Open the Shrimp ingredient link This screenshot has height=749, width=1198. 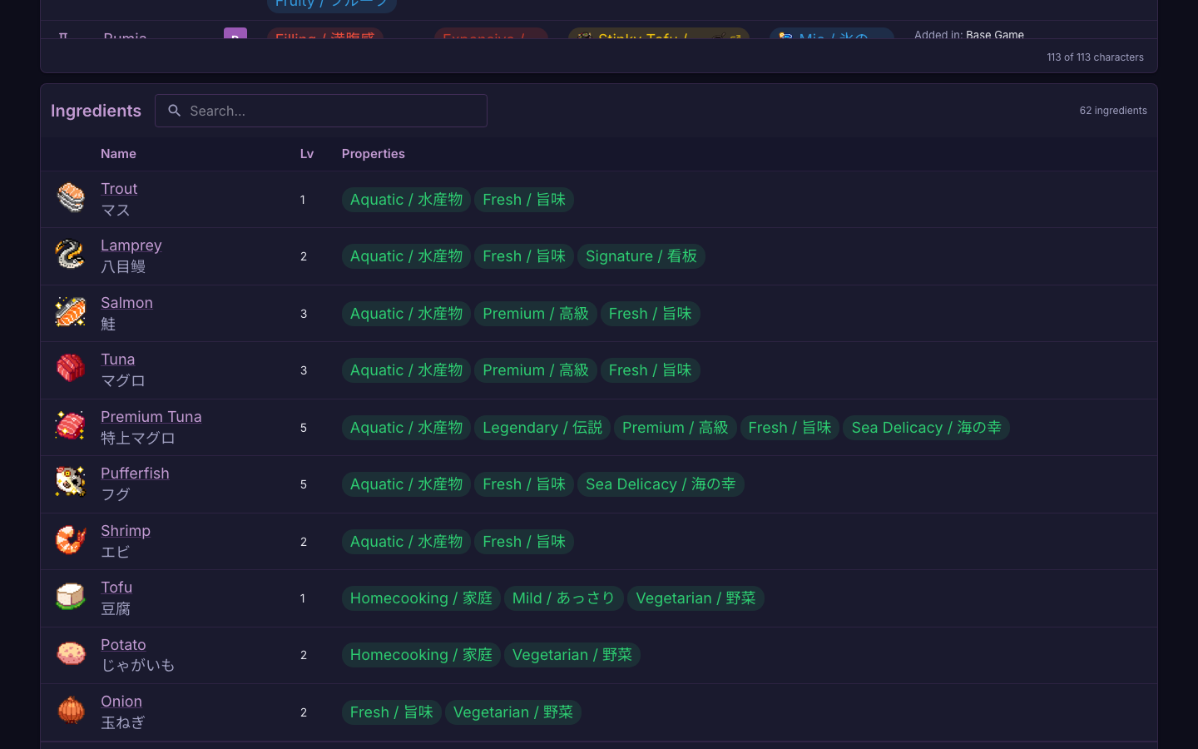click(126, 531)
